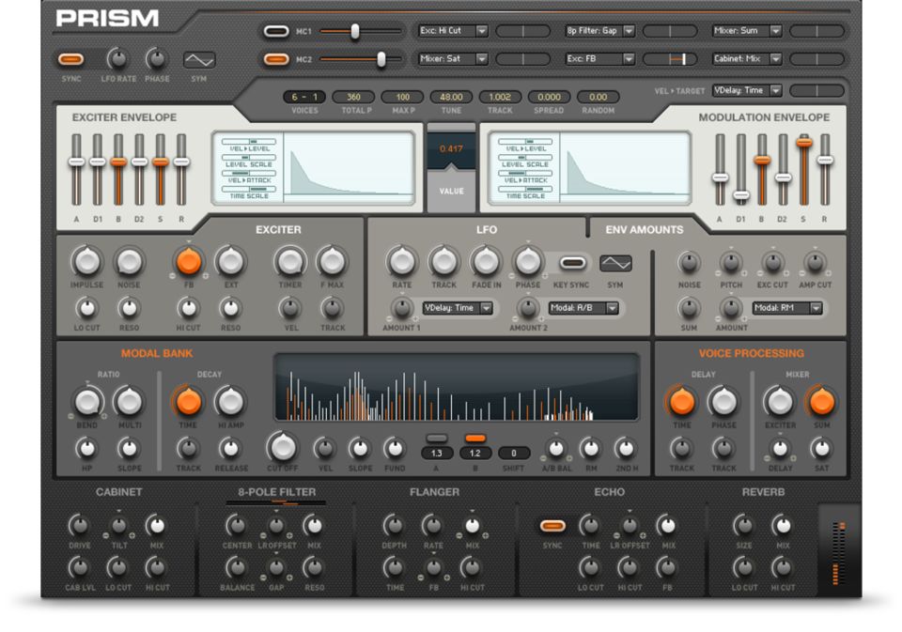Click the Depth knob in the Flanger section

pos(396,527)
